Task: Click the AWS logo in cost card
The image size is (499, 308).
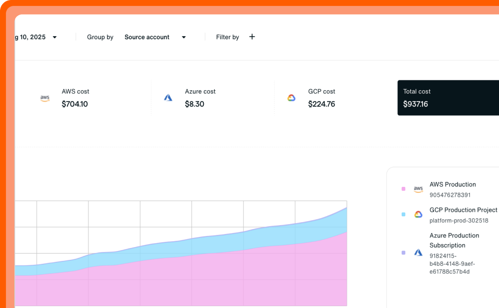Action: click(x=45, y=98)
